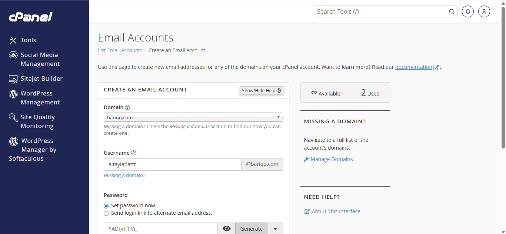Click the search magnifier icon
Screen dimensions: 506x234
pos(452,11)
